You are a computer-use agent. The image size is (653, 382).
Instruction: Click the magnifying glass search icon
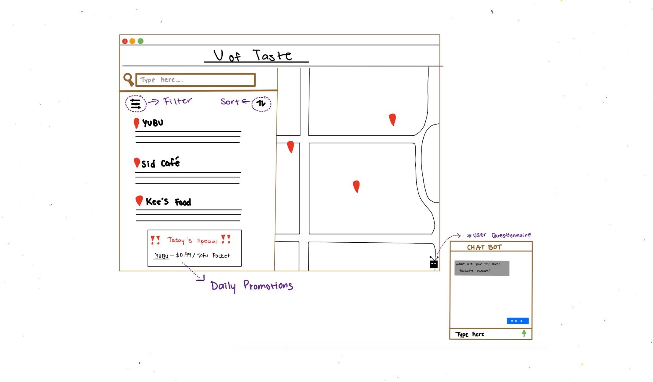pos(128,79)
